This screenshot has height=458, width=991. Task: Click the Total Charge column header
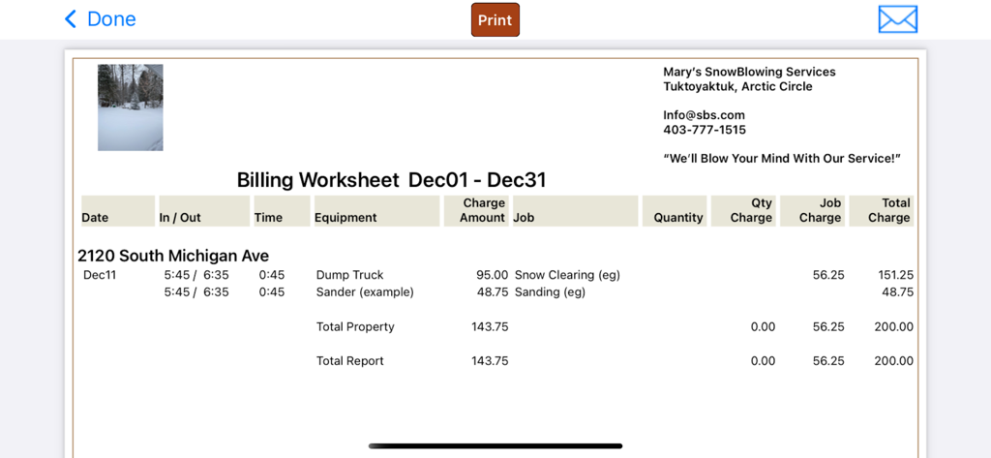(x=881, y=211)
